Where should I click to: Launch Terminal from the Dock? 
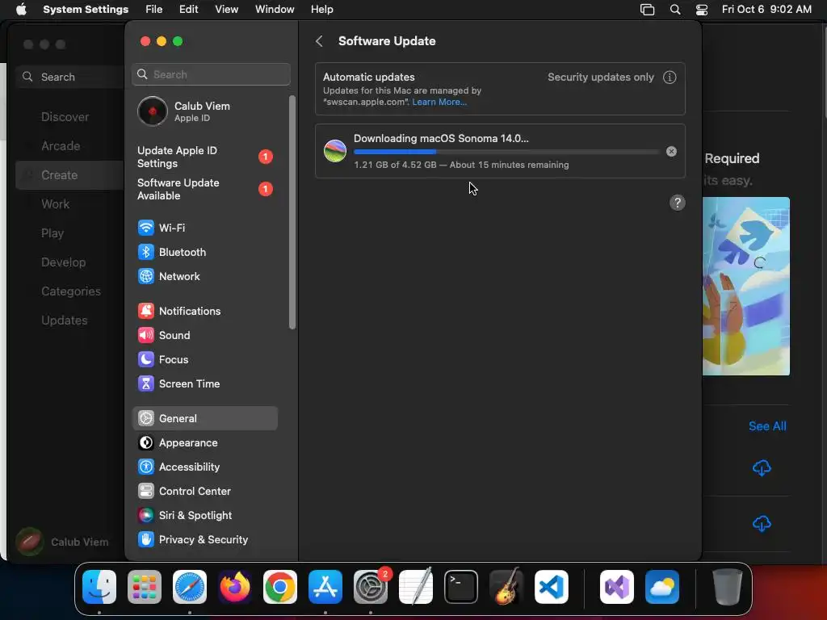(461, 587)
